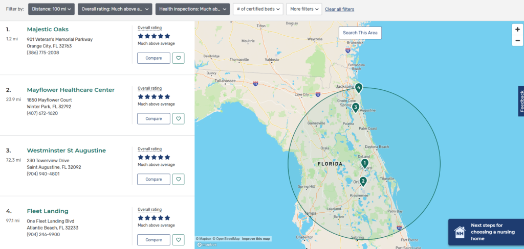Open Next steps for choosing a nursing home

click(486, 232)
